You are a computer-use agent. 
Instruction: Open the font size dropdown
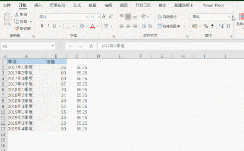99,17
